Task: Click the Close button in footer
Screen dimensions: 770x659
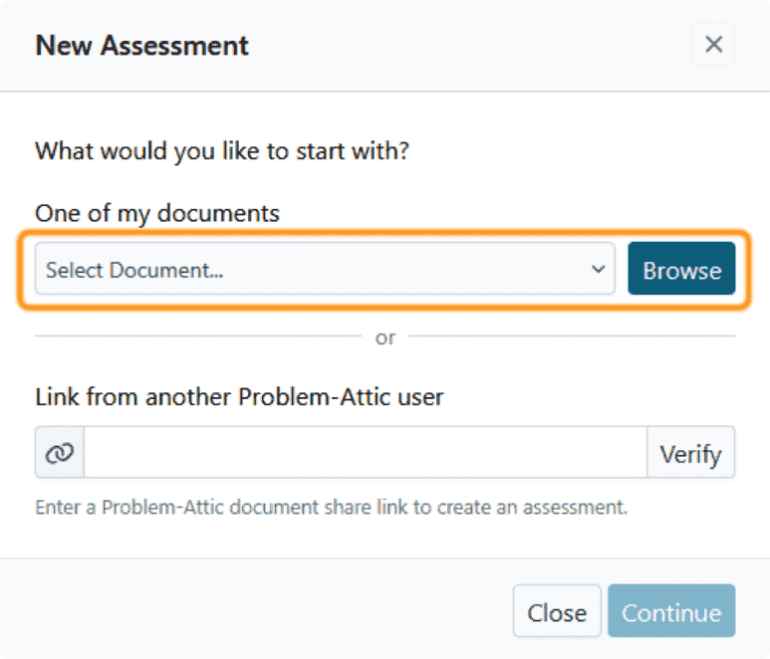Action: pos(557,611)
